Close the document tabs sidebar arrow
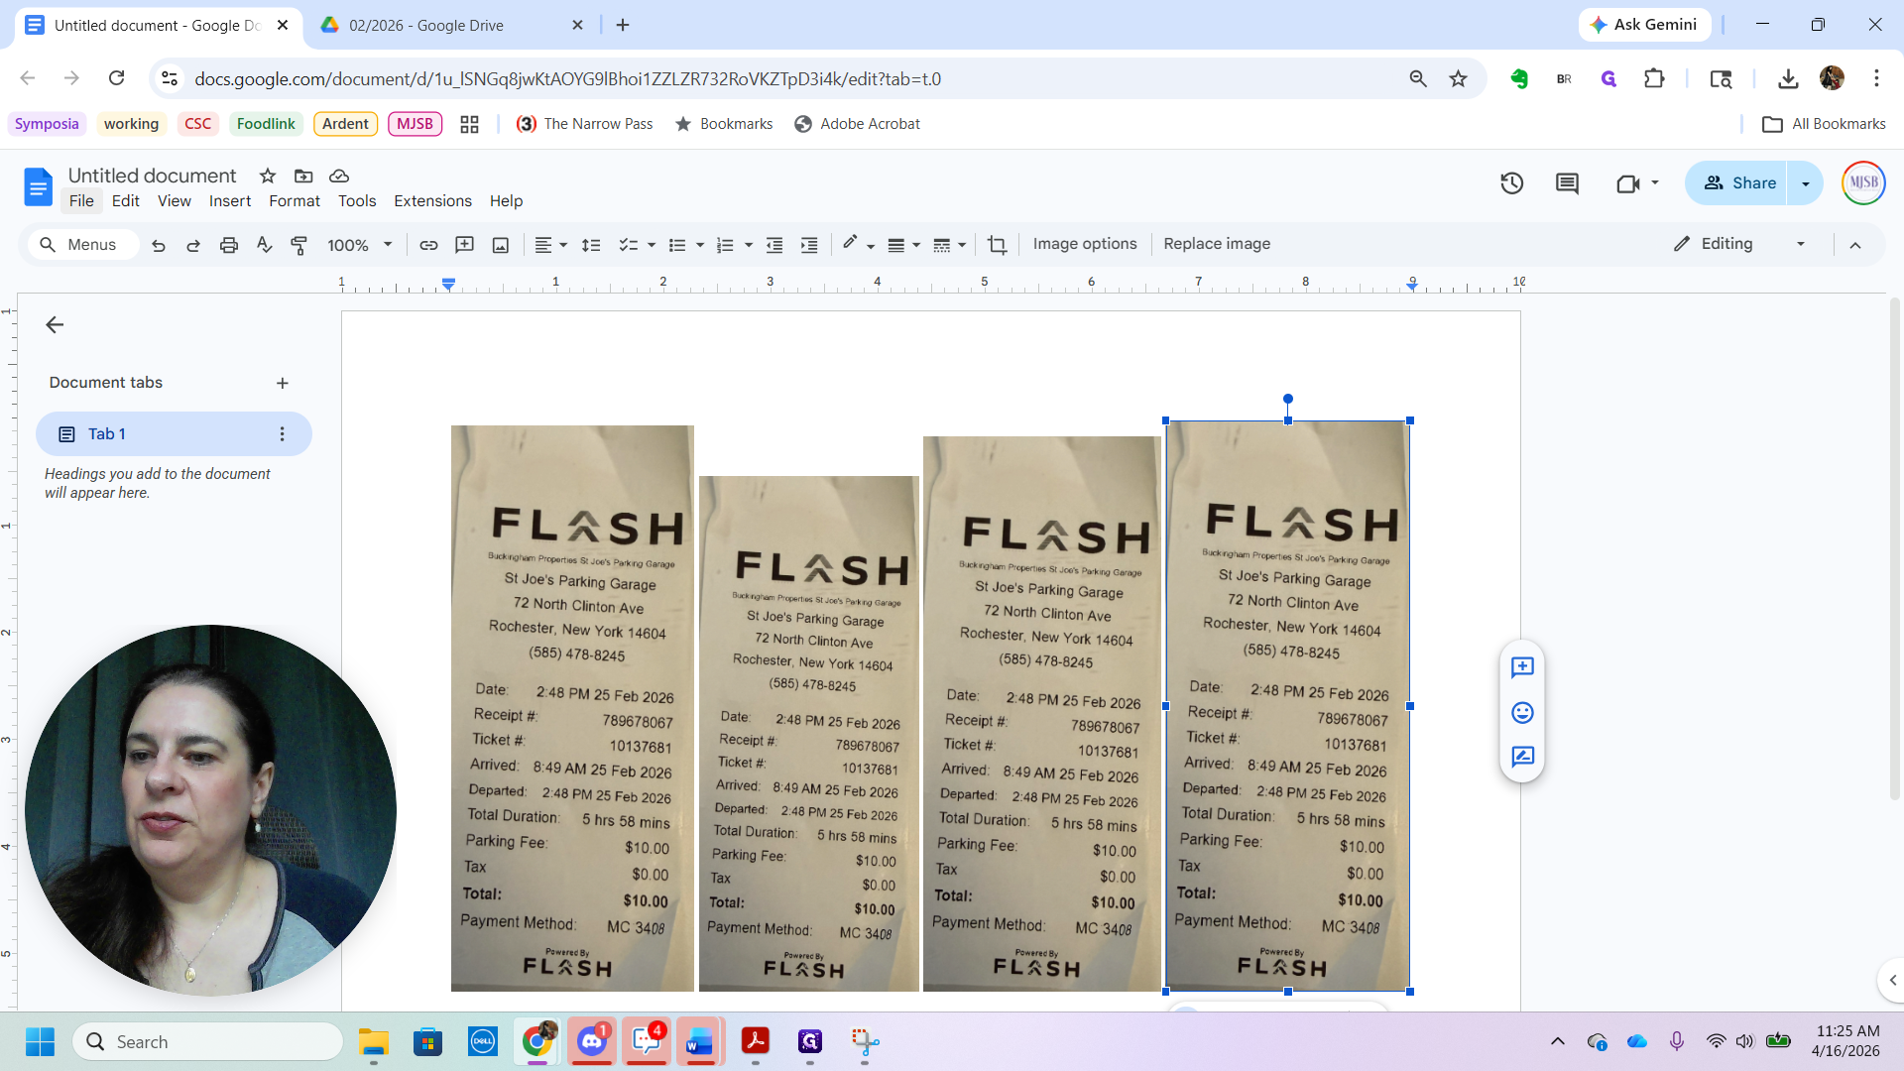 pos(55,324)
